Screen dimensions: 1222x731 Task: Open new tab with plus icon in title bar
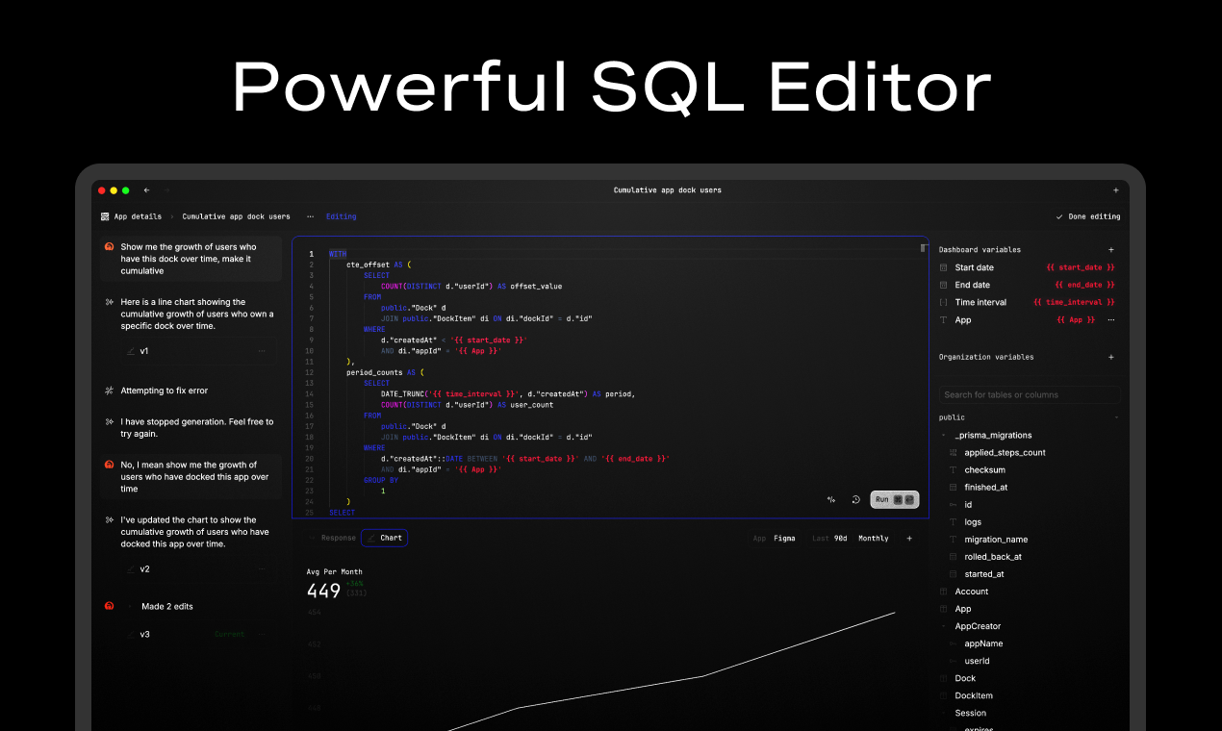pos(1116,190)
